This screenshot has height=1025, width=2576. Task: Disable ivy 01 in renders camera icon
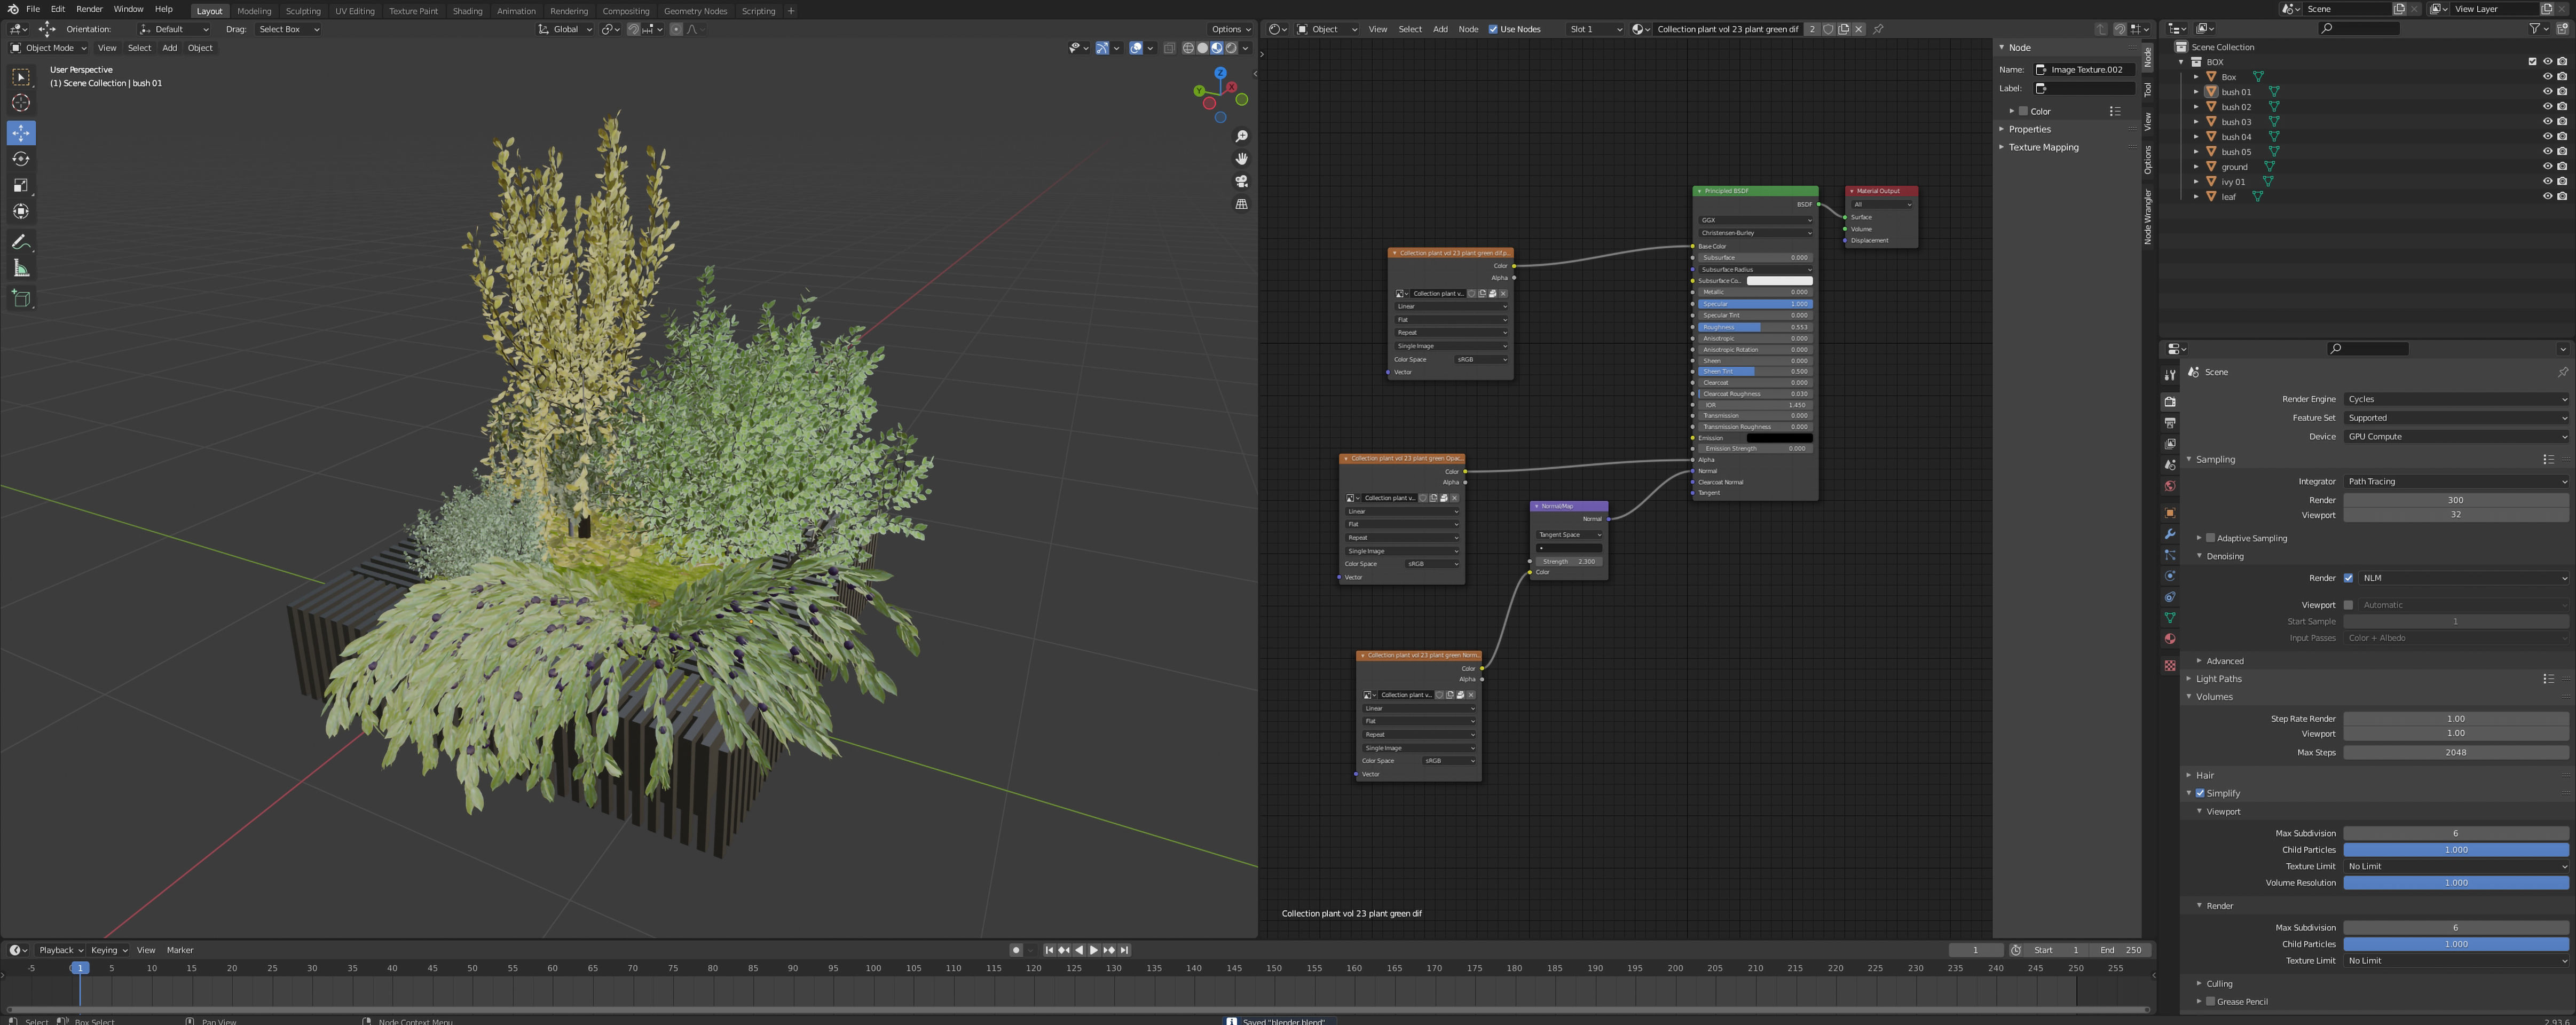(2562, 182)
